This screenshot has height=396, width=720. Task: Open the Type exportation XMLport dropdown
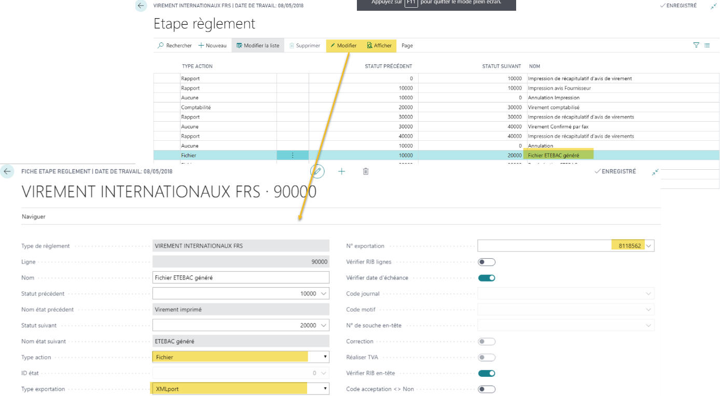(325, 389)
